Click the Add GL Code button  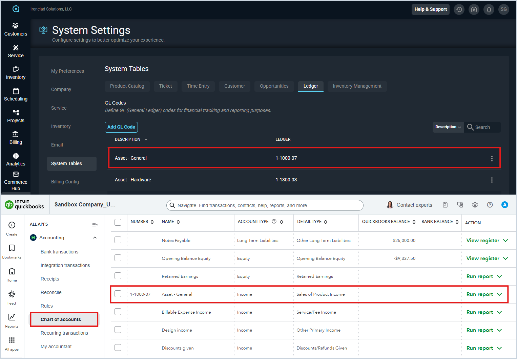pyautogui.click(x=121, y=127)
